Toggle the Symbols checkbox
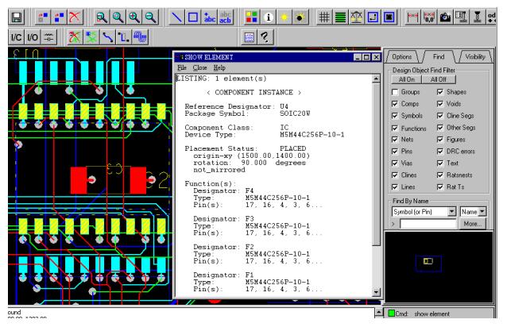The height and width of the screenshot is (327, 507). [395, 116]
